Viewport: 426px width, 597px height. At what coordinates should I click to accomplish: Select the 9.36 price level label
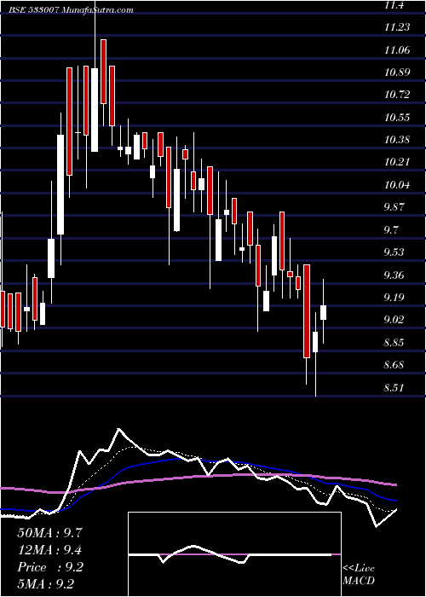pos(395,275)
